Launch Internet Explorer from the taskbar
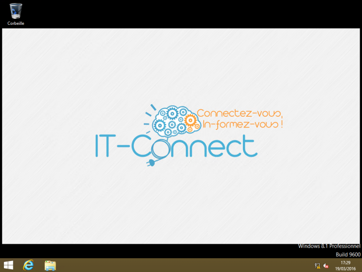The width and height of the screenshot is (362, 272). click(x=28, y=265)
